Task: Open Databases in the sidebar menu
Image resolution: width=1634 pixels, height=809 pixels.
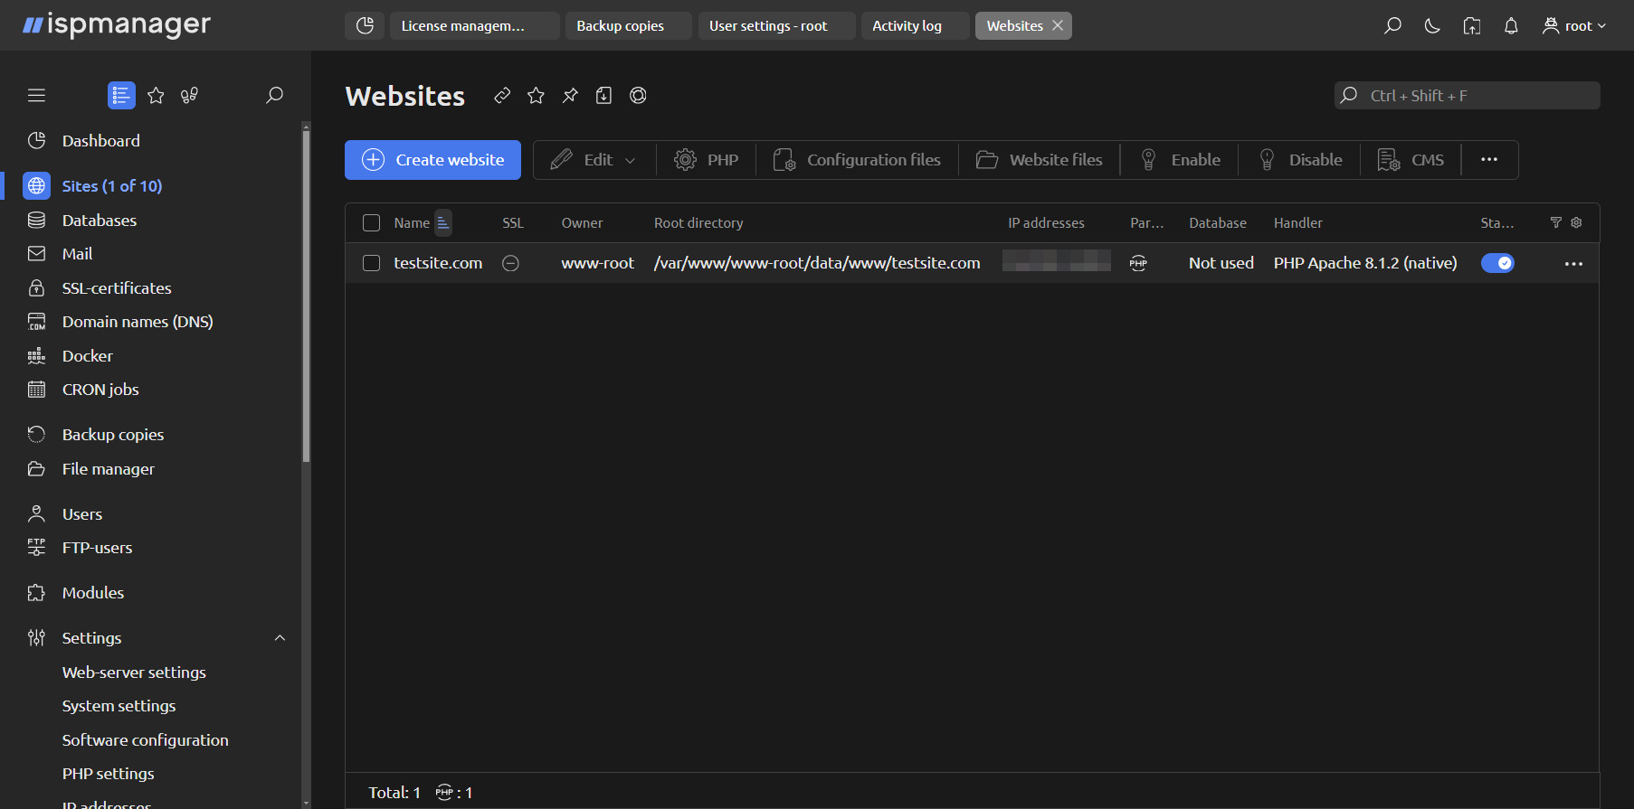Action: coord(99,221)
